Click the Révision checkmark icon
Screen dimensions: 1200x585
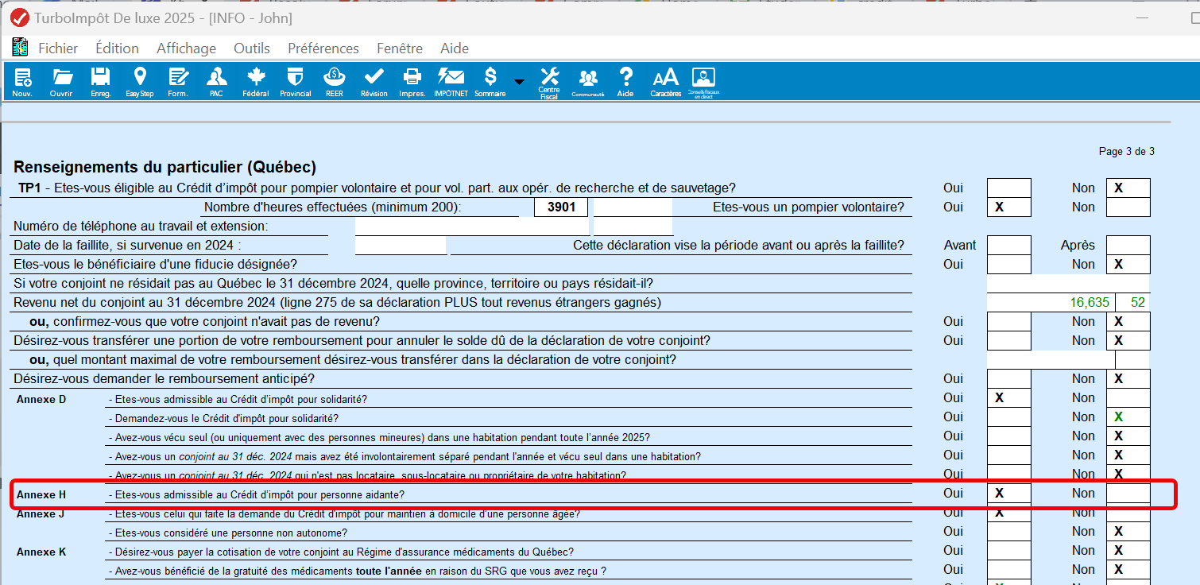(x=374, y=82)
